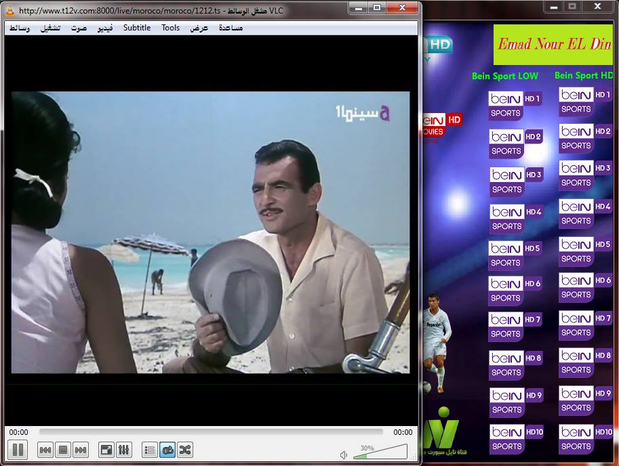
Task: Open beIN Sports HD 3 in HD column
Action: pos(586,175)
